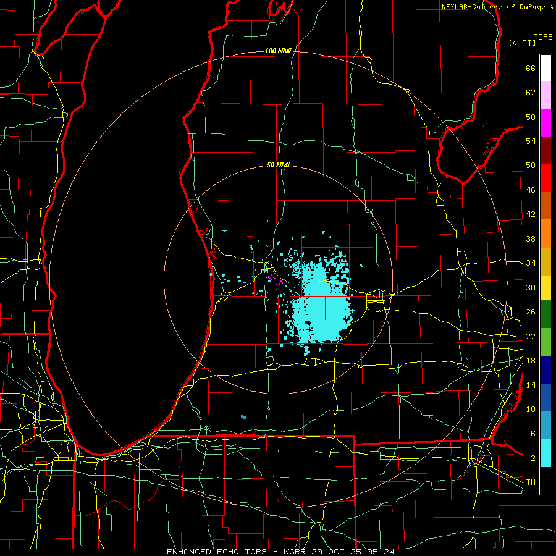
Task: Click the "[K FT]" units label
Action: tap(522, 43)
